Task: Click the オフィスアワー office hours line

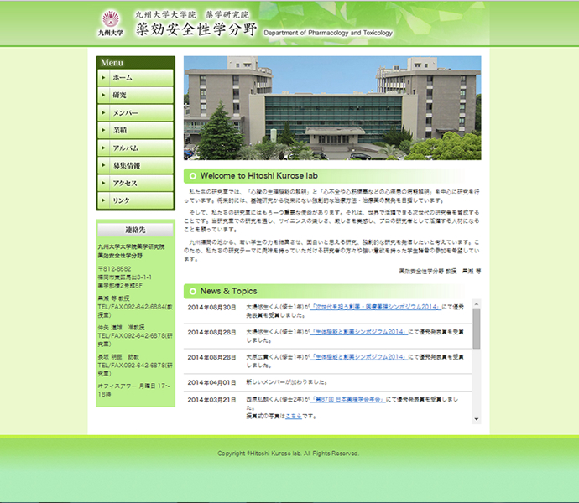Action: (x=134, y=390)
